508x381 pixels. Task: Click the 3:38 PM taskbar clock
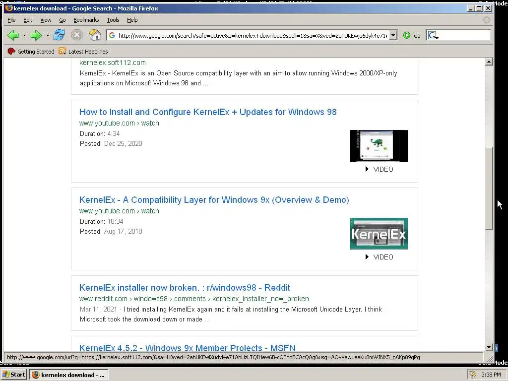point(491,375)
